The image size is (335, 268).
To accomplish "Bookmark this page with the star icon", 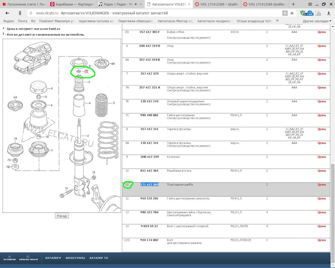I will (292, 13).
